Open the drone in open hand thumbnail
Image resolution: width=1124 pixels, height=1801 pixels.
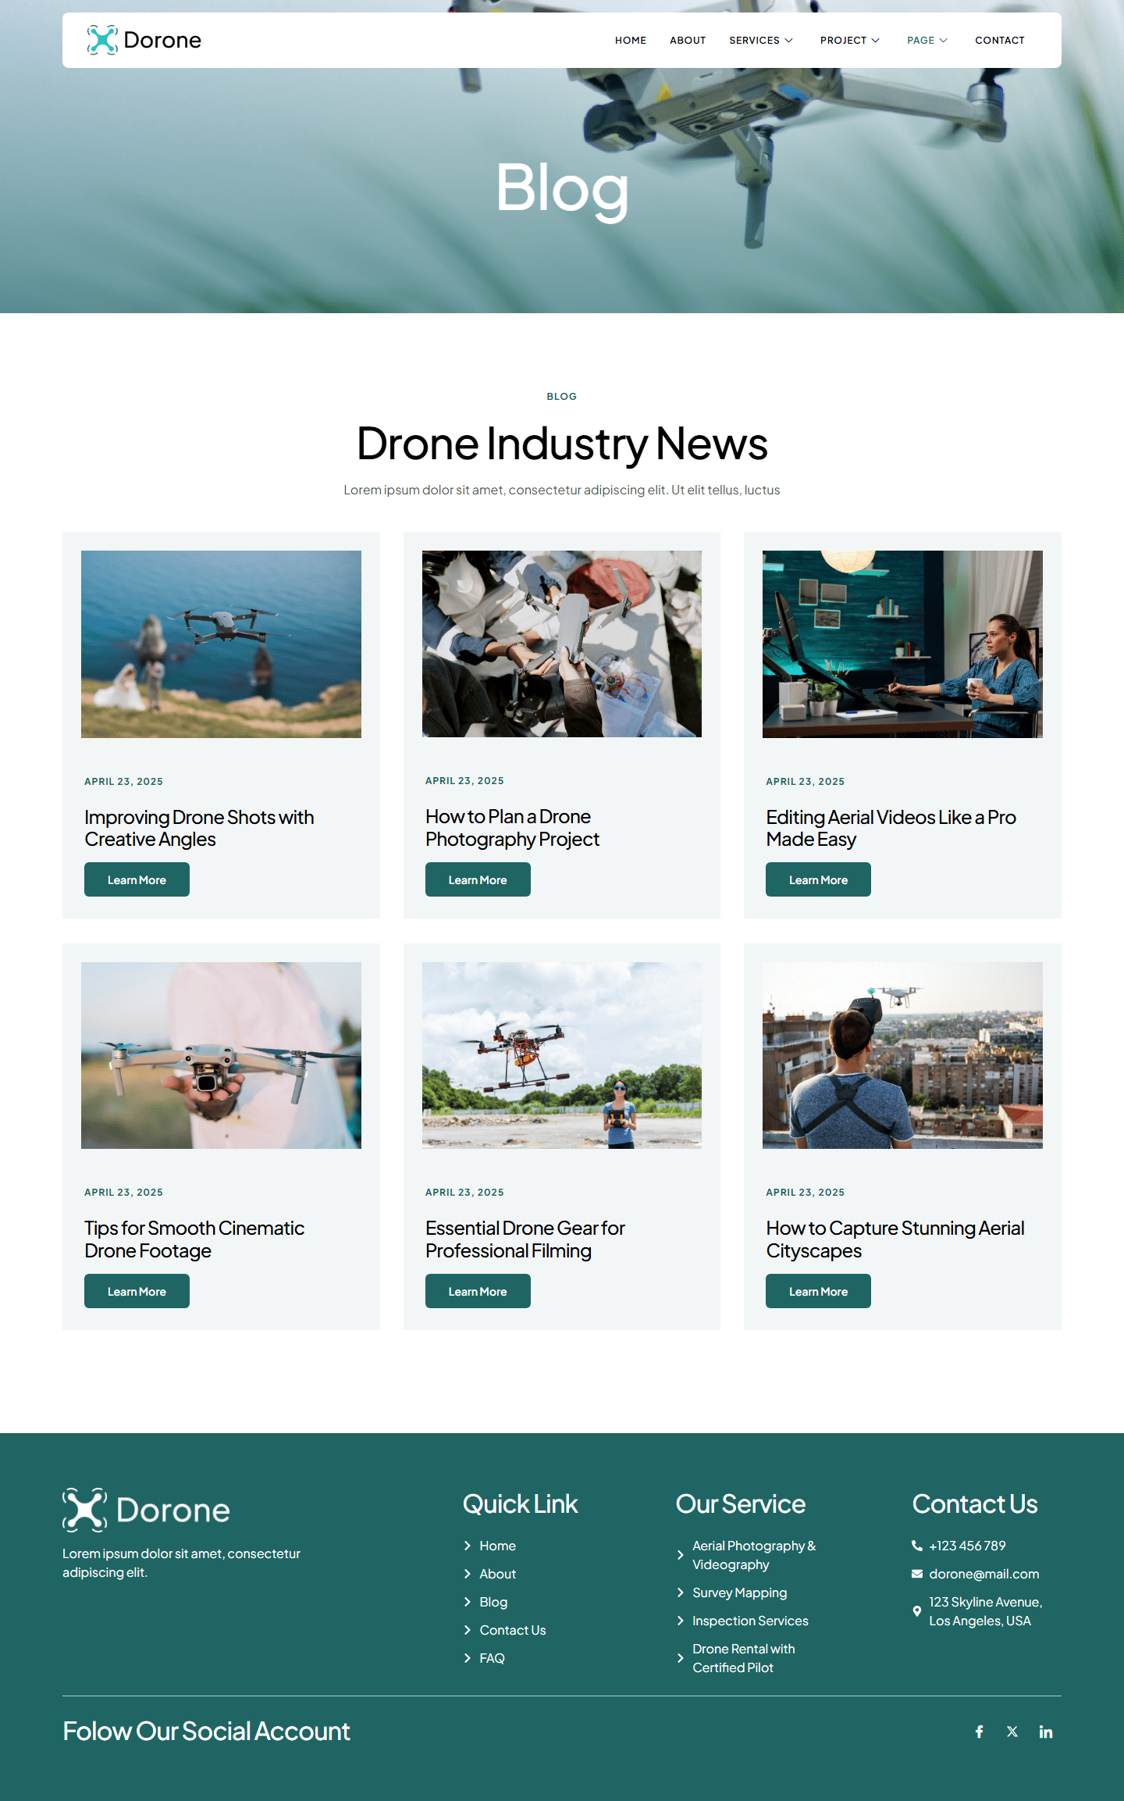221,1055
